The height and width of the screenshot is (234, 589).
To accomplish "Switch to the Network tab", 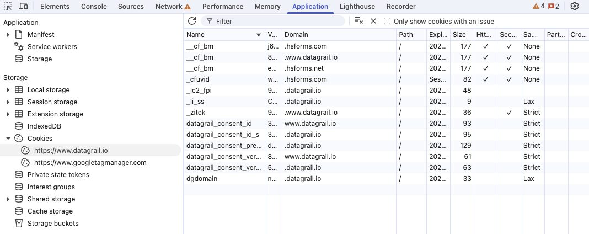I will pos(168,7).
